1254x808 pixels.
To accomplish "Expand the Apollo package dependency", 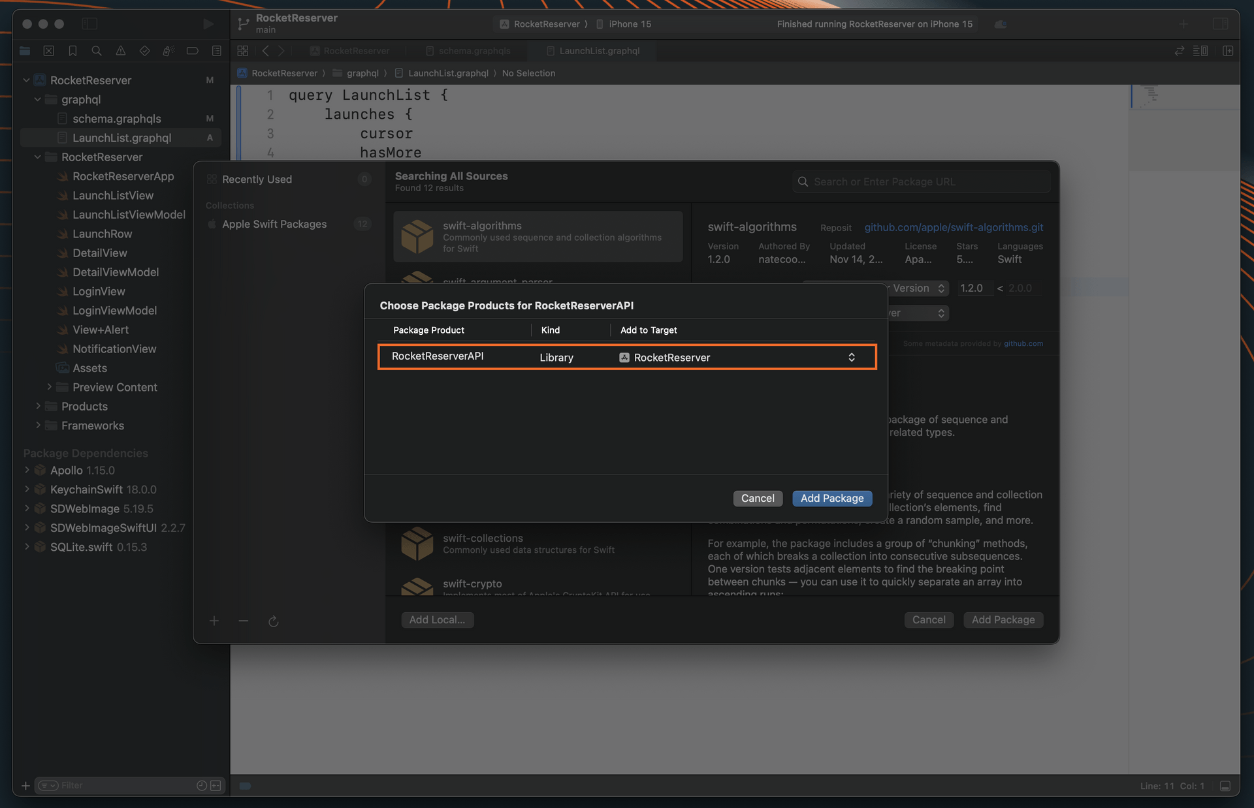I will [27, 470].
